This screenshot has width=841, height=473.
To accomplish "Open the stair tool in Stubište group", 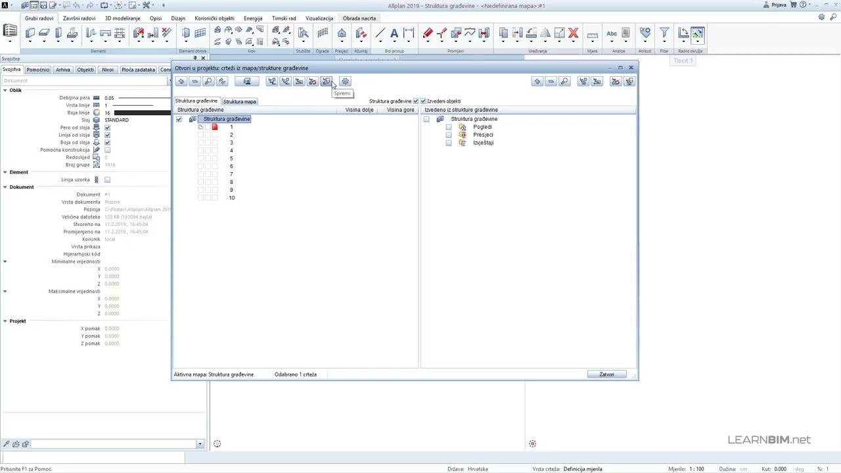I will (x=303, y=33).
